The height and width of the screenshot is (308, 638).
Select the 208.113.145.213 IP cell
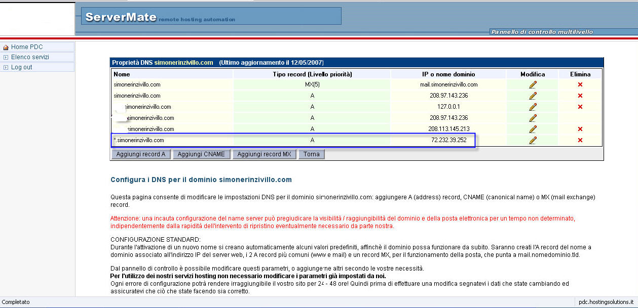[x=448, y=129]
